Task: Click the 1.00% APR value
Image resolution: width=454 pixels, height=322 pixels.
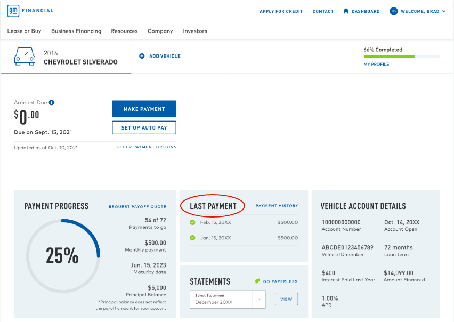Action: click(x=330, y=299)
